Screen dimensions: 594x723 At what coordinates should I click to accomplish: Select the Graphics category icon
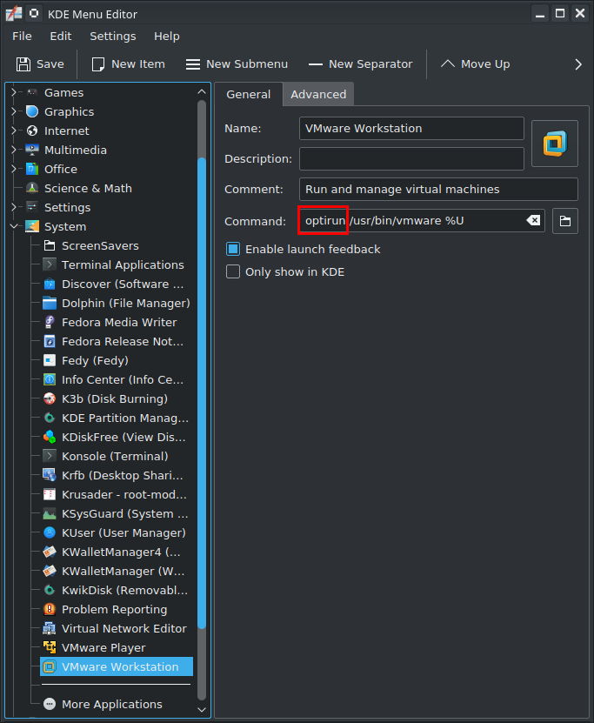32,111
